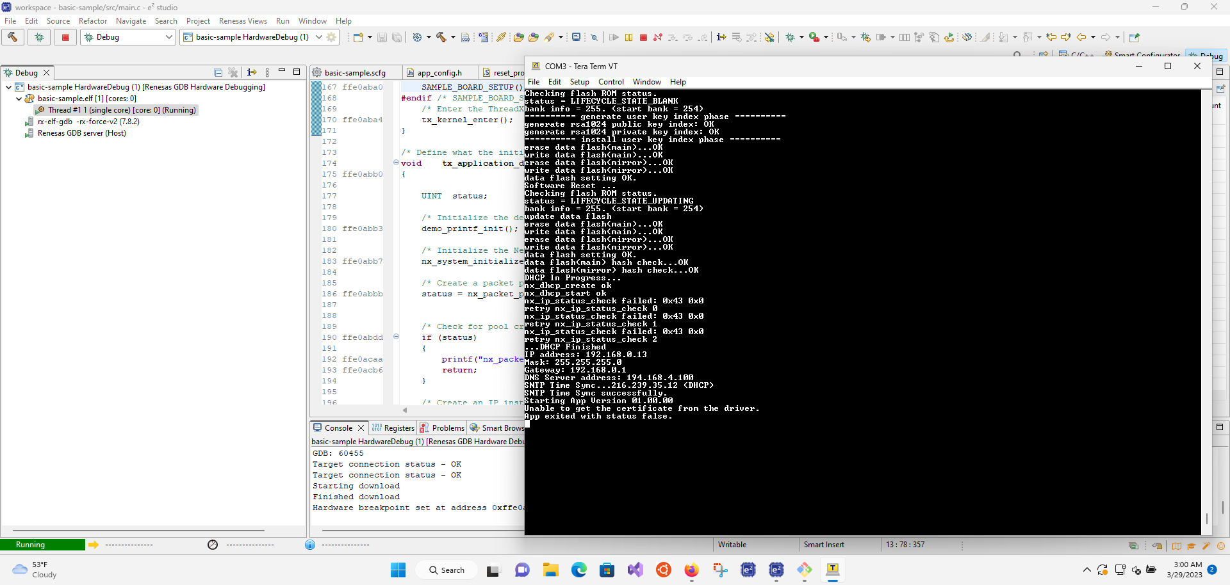Image resolution: width=1230 pixels, height=585 pixels.
Task: Click the New file toolbar icon
Action: pos(358,37)
